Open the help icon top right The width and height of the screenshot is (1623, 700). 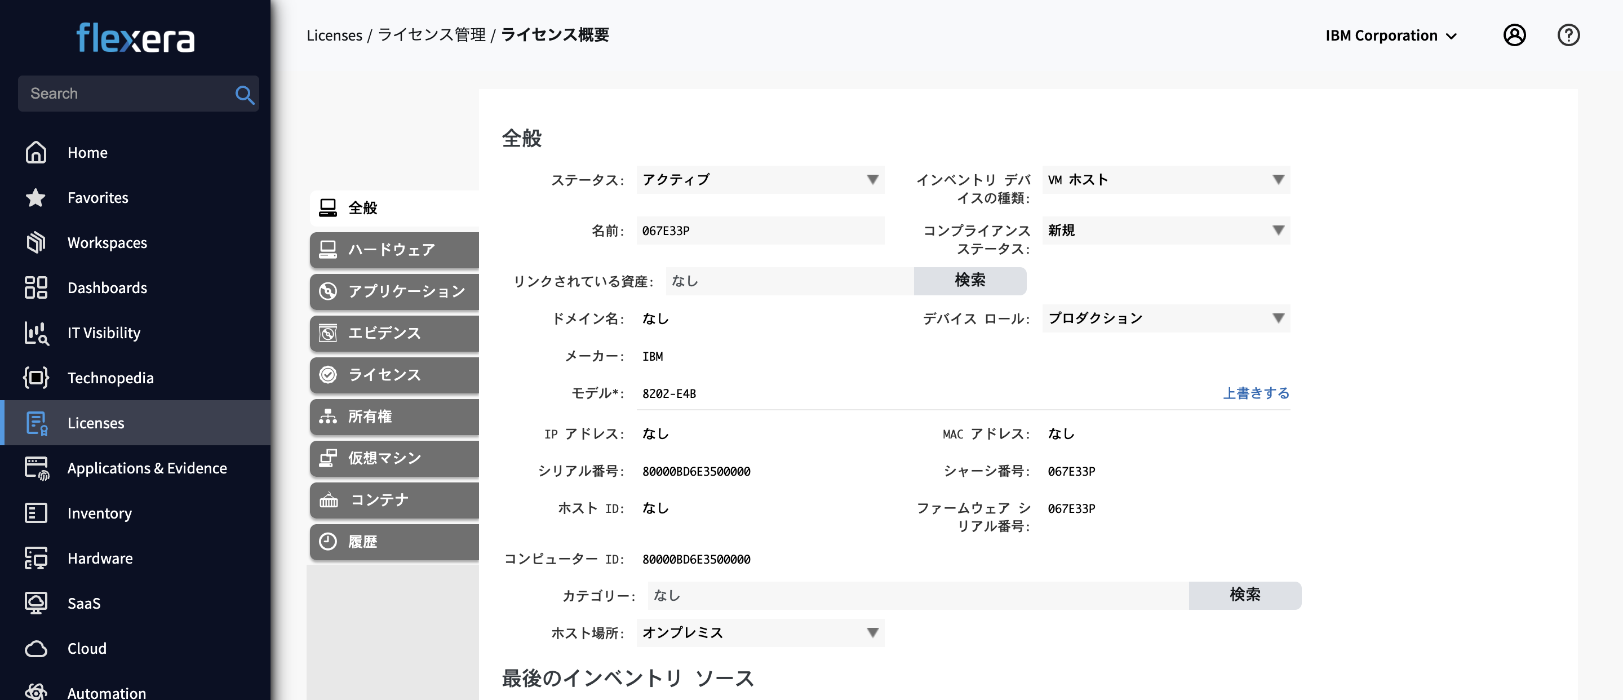click(x=1569, y=36)
